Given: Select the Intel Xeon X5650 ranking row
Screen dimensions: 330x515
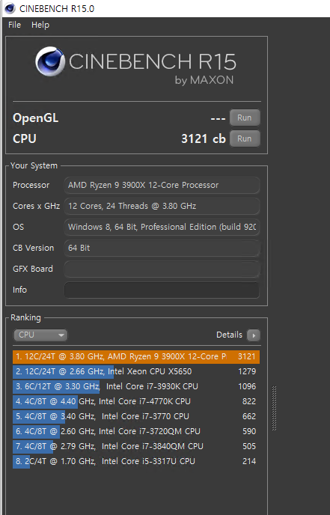Looking at the screenshot, I should (x=136, y=371).
